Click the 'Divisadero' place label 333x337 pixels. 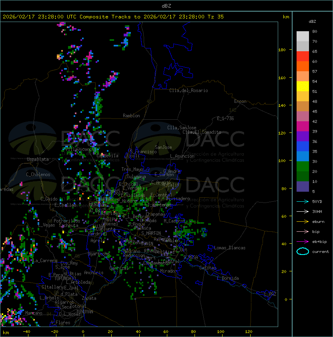178,199
